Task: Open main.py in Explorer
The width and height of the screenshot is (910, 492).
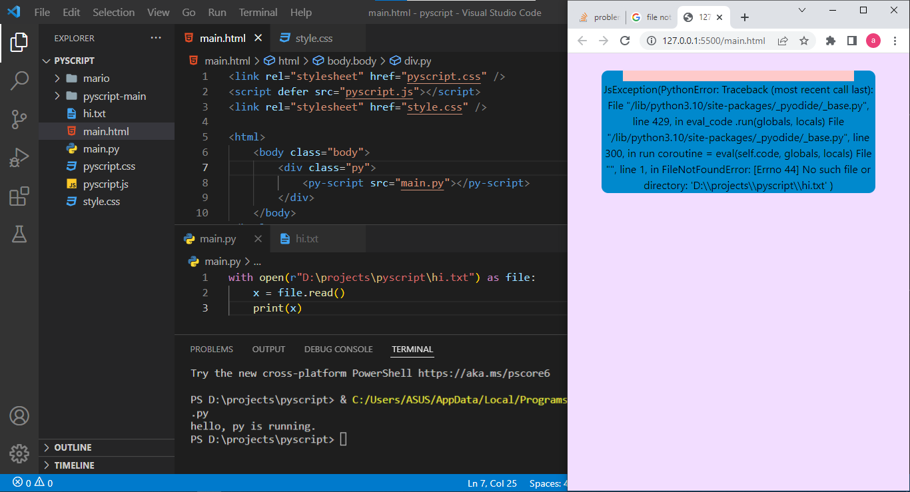Action: coord(107,148)
